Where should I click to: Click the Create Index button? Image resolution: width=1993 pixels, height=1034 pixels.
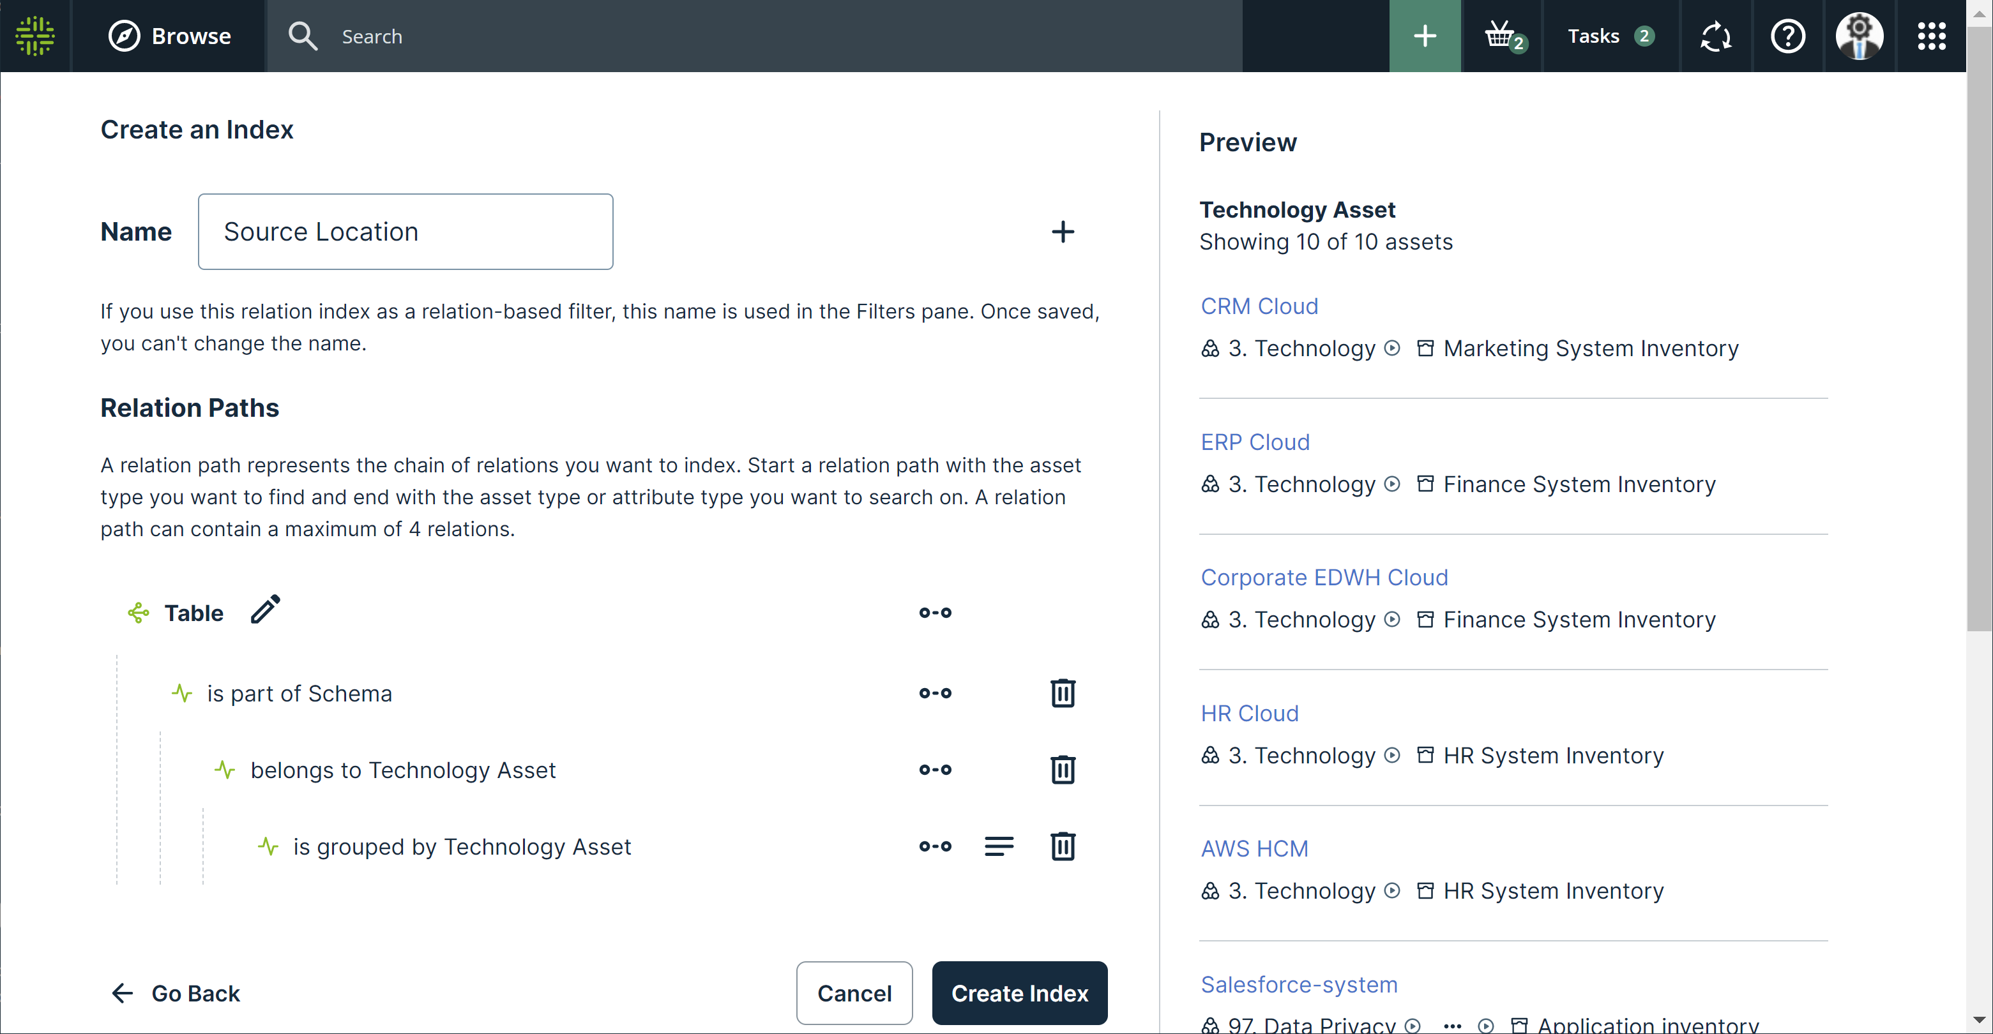pyautogui.click(x=1019, y=993)
